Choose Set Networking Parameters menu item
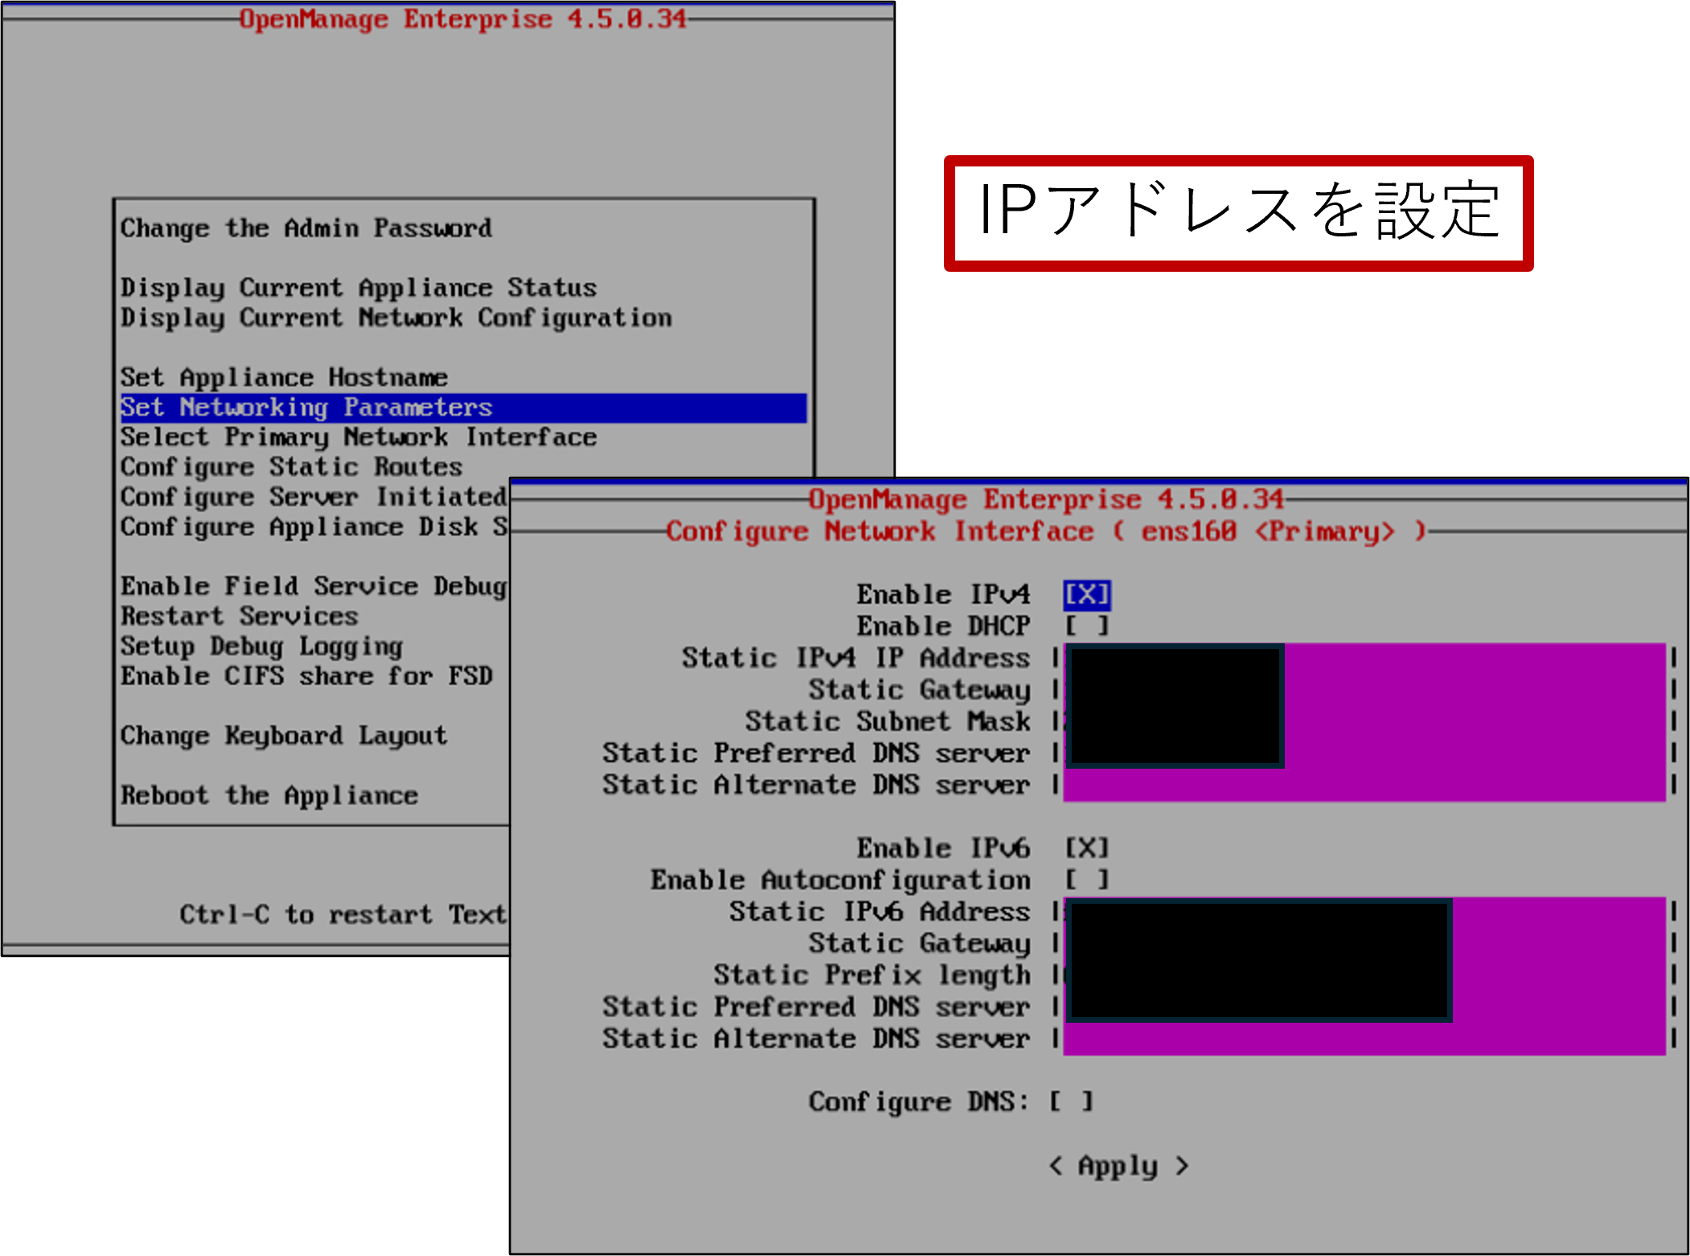The width and height of the screenshot is (1690, 1256). [x=306, y=408]
